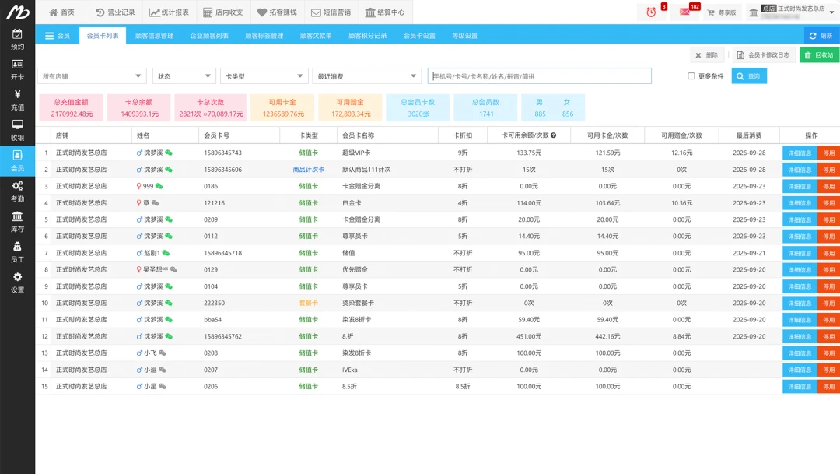This screenshot has width=840, height=474.
Task: Expand the 卡类型 card type dropdown
Action: click(264, 76)
